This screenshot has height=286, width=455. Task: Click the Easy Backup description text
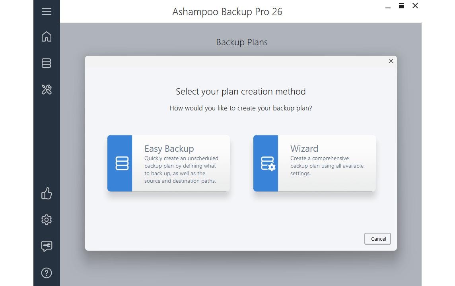[x=181, y=170]
